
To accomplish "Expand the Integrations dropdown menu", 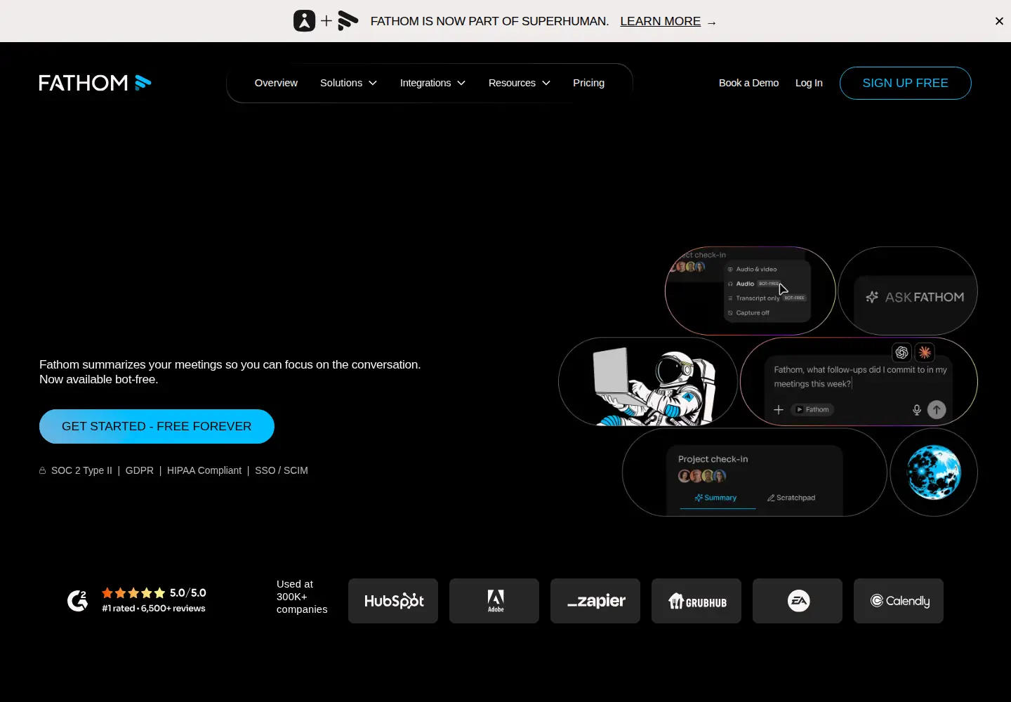I will click(x=432, y=83).
